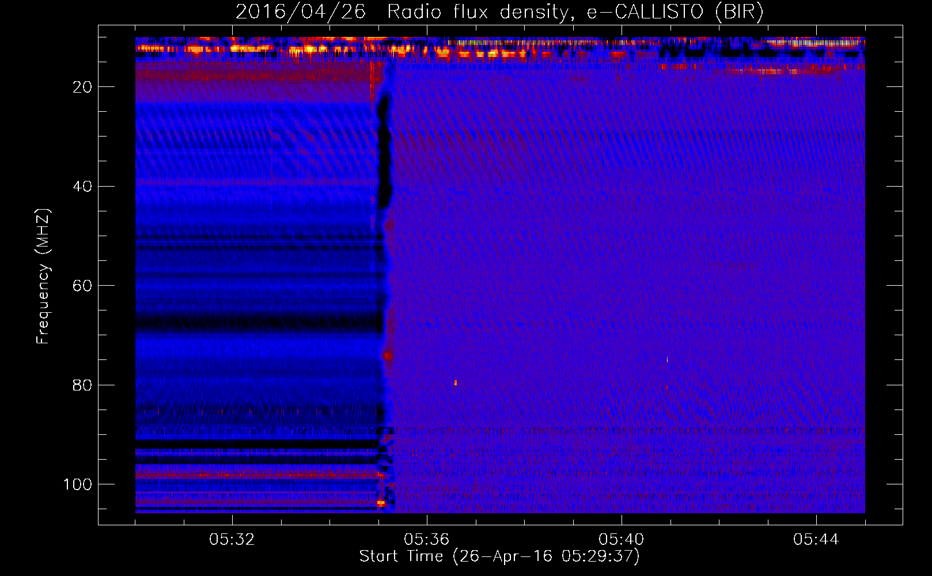Screen dimensions: 932x576
Task: Click the 60 MHz frequency tick label
Action: click(x=83, y=286)
